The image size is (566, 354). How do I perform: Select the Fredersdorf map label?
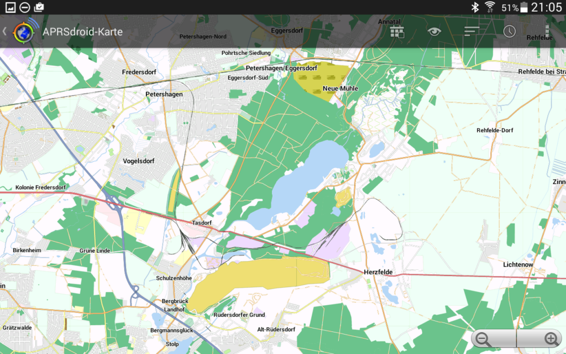click(139, 72)
